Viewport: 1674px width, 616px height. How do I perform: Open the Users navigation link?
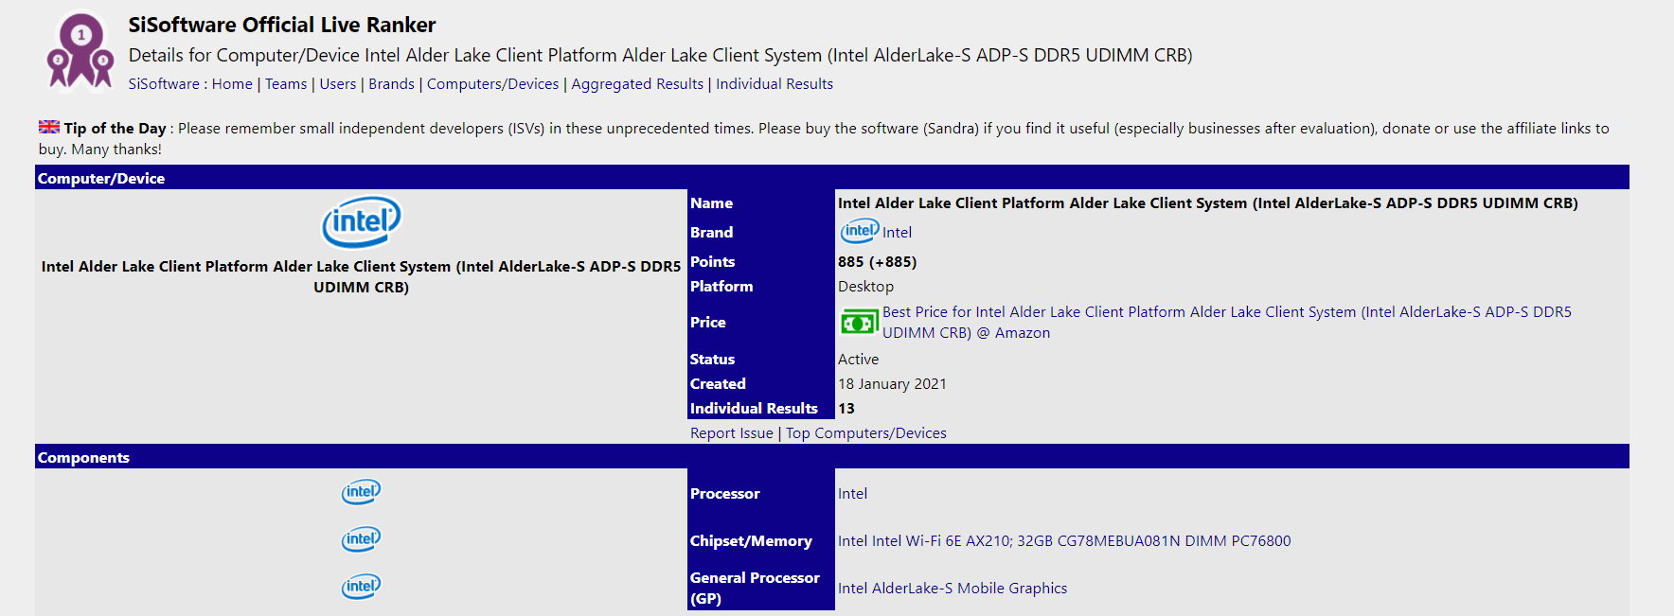click(338, 84)
